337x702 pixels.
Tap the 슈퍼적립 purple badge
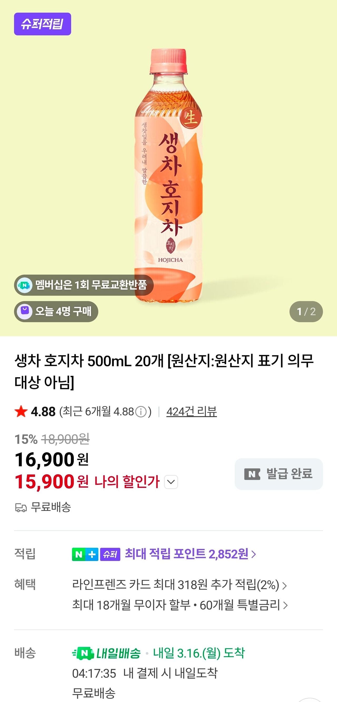point(42,24)
